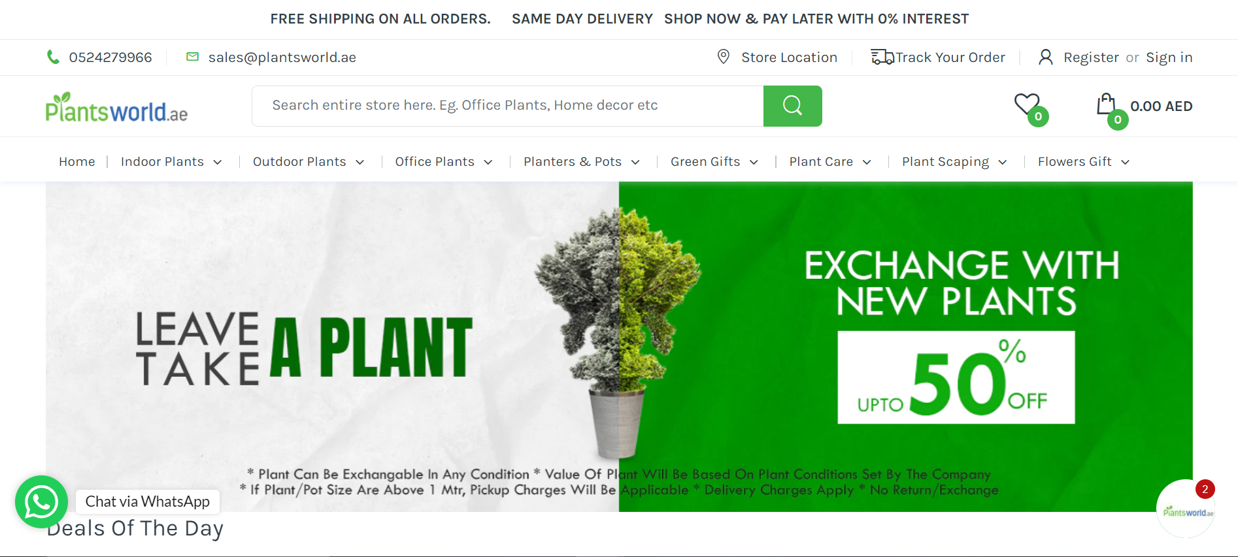
Task: Click the Store Location pin icon
Action: 723,57
